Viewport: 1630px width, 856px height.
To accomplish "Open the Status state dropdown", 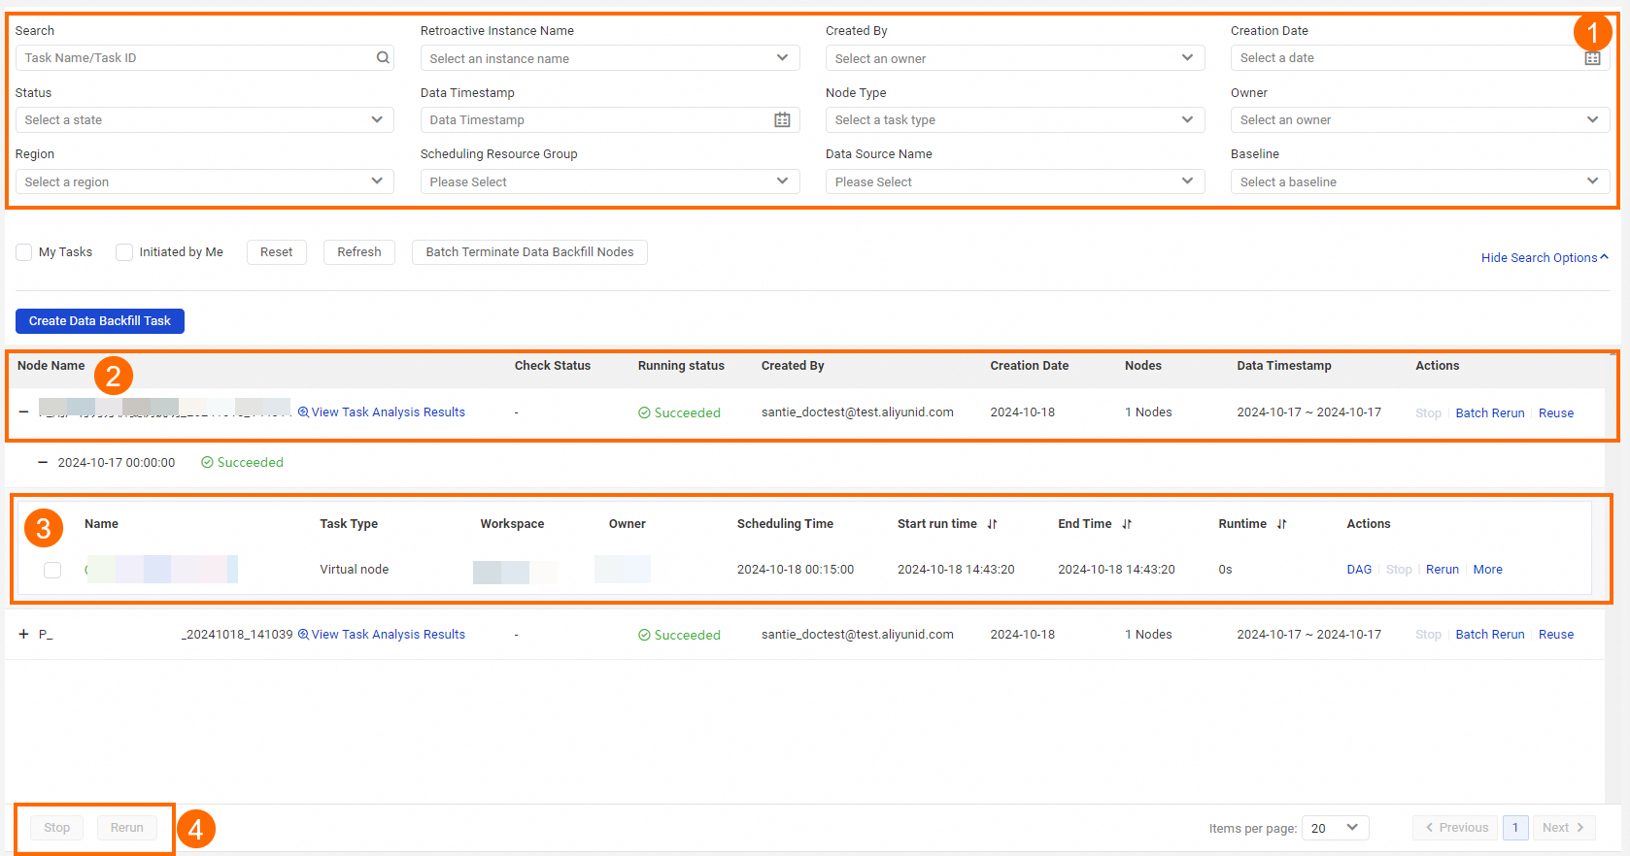I will click(x=205, y=120).
